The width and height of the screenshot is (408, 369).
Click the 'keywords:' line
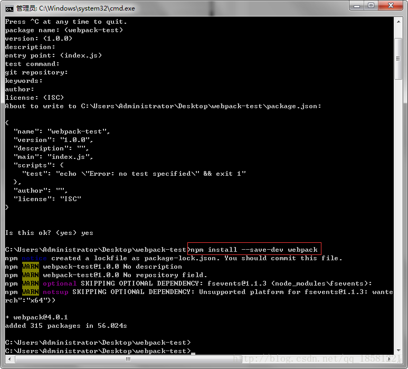pyautogui.click(x=24, y=81)
